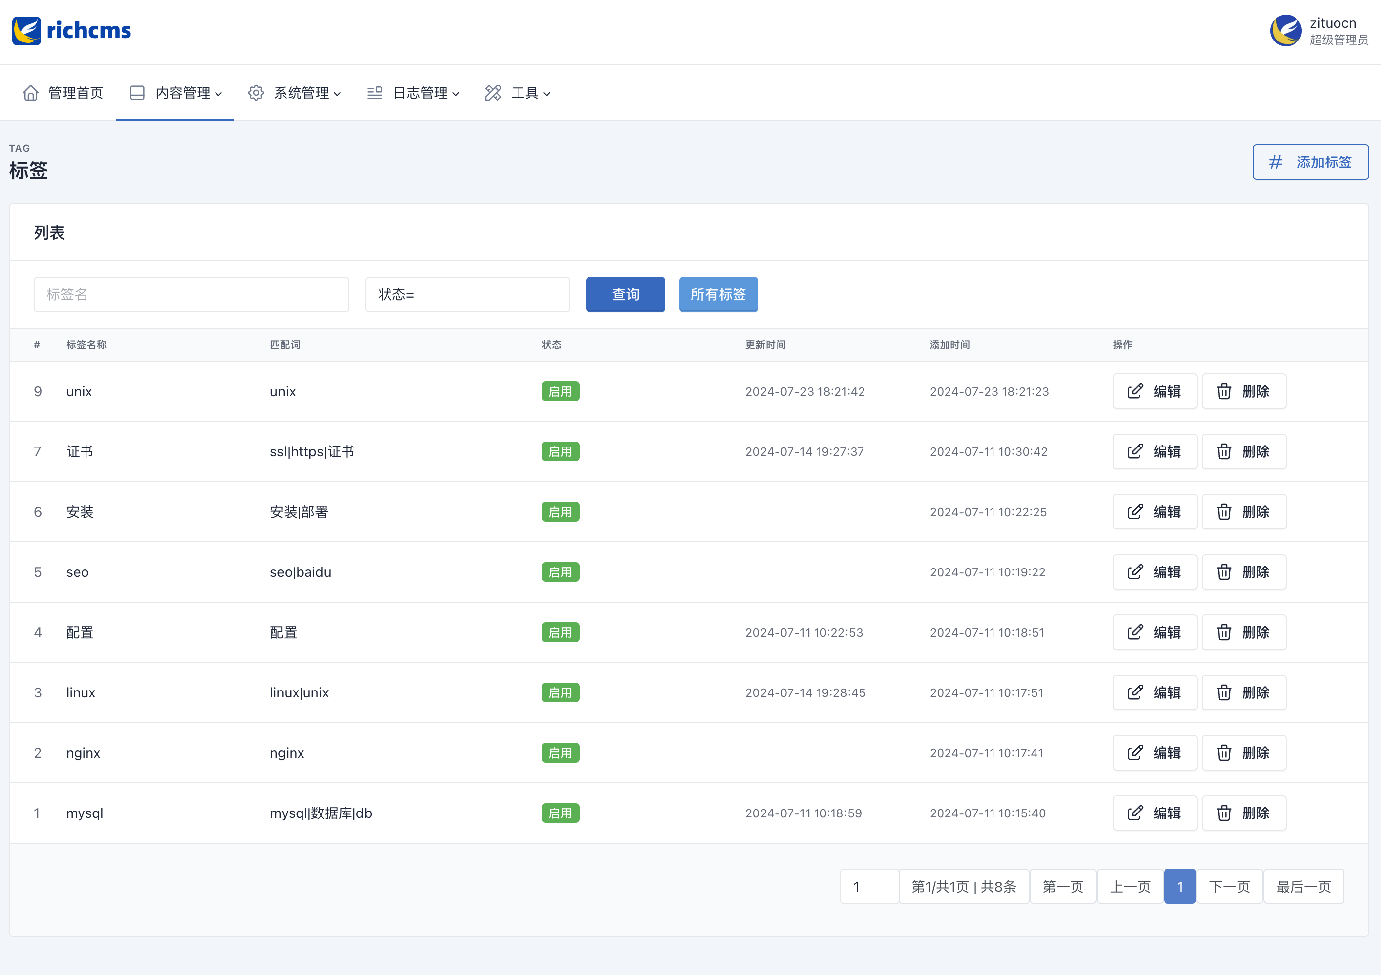This screenshot has width=1381, height=975.
Task: Click the 操作 column header
Action: [1122, 344]
